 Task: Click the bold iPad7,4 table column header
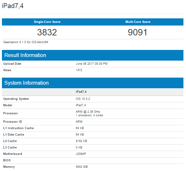[81, 92]
